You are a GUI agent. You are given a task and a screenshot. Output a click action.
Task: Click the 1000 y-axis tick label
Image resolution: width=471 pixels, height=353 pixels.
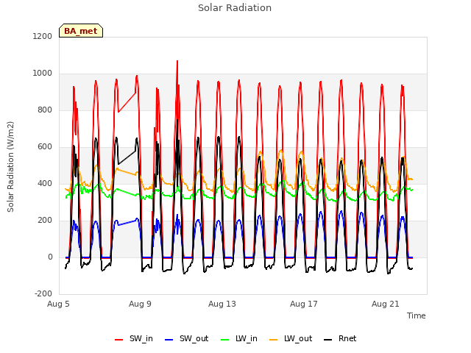pos(43,73)
